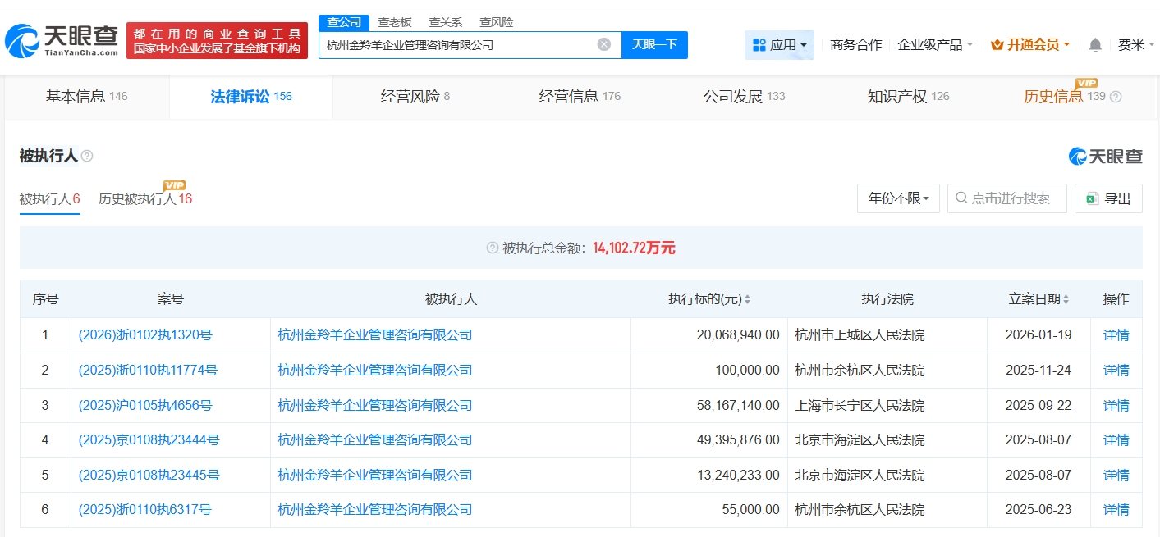This screenshot has width=1160, height=537.
Task: Clear the search input with the X icon
Action: (604, 44)
